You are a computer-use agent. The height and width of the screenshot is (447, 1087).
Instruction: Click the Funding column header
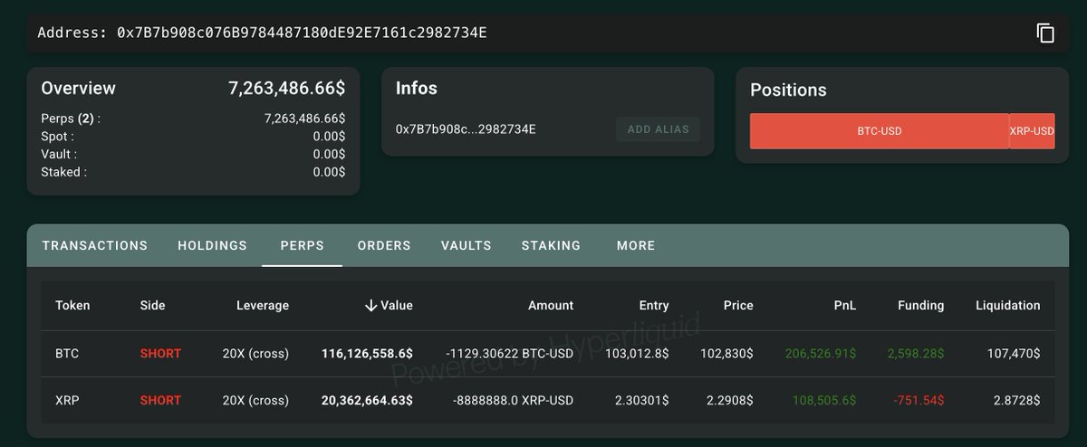(920, 306)
